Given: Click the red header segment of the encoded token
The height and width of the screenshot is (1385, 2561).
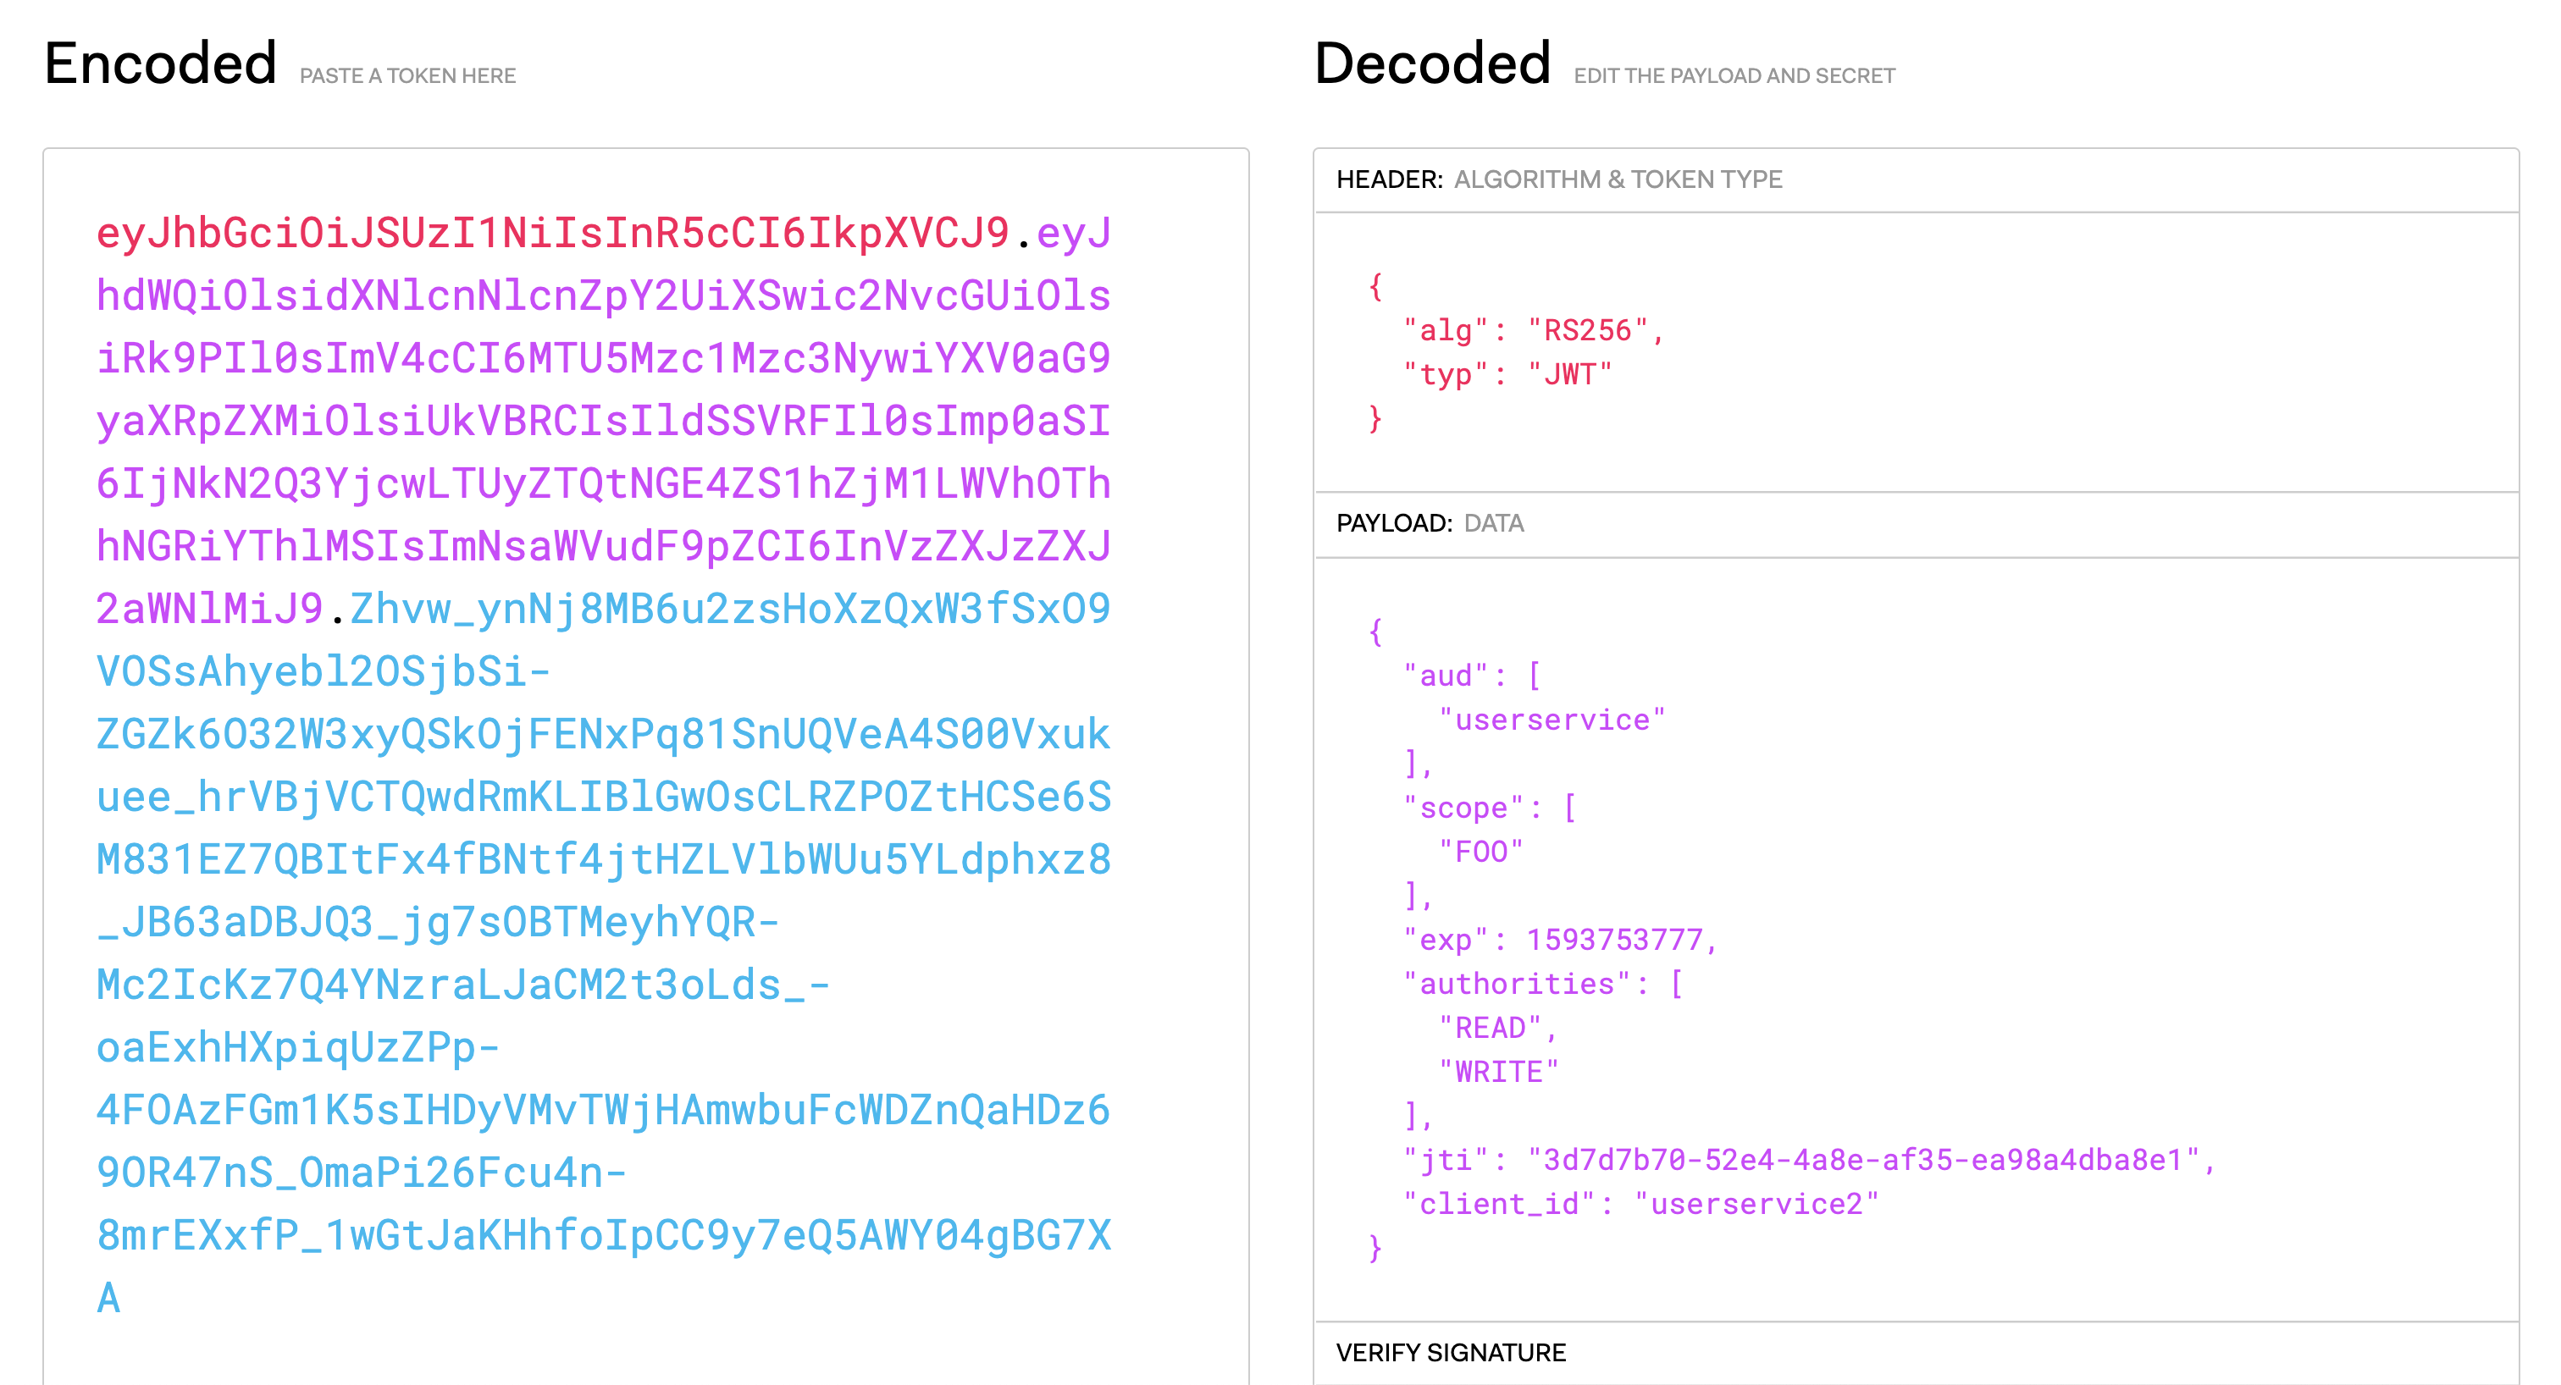Looking at the screenshot, I should pos(552,234).
